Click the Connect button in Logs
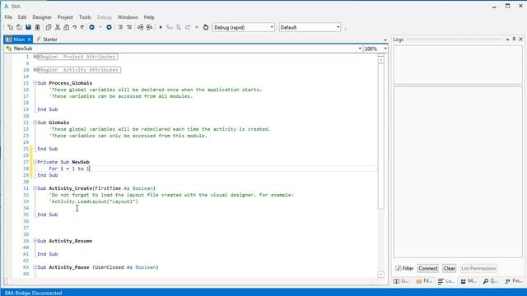This screenshot has height=296, width=527. tap(428, 268)
